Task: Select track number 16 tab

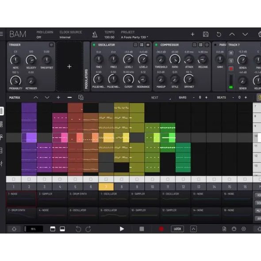Action: 245,187
